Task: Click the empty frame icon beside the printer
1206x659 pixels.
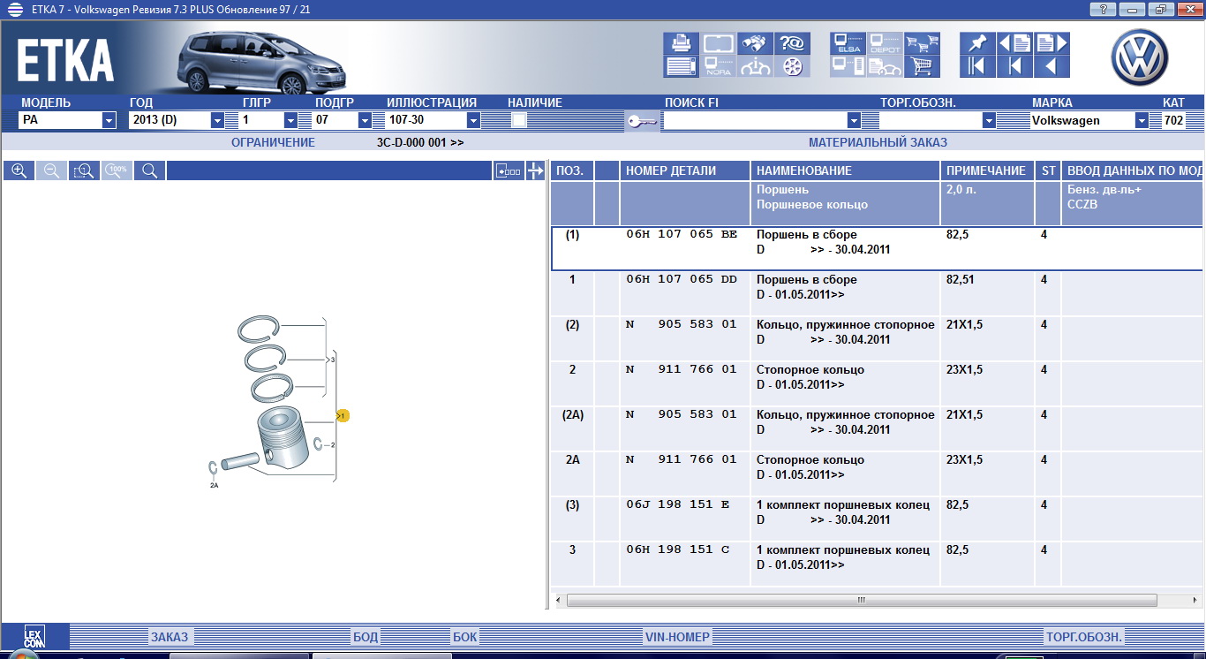Action: point(718,43)
